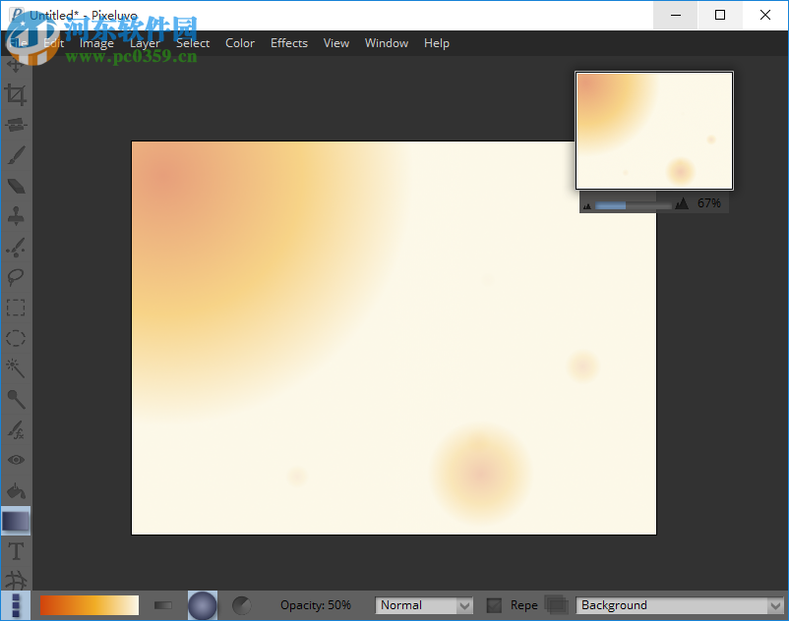Select the Text tool
The width and height of the screenshot is (789, 621).
[16, 551]
